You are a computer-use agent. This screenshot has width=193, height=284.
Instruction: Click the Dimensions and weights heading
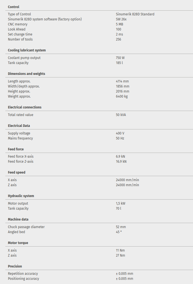27,74
